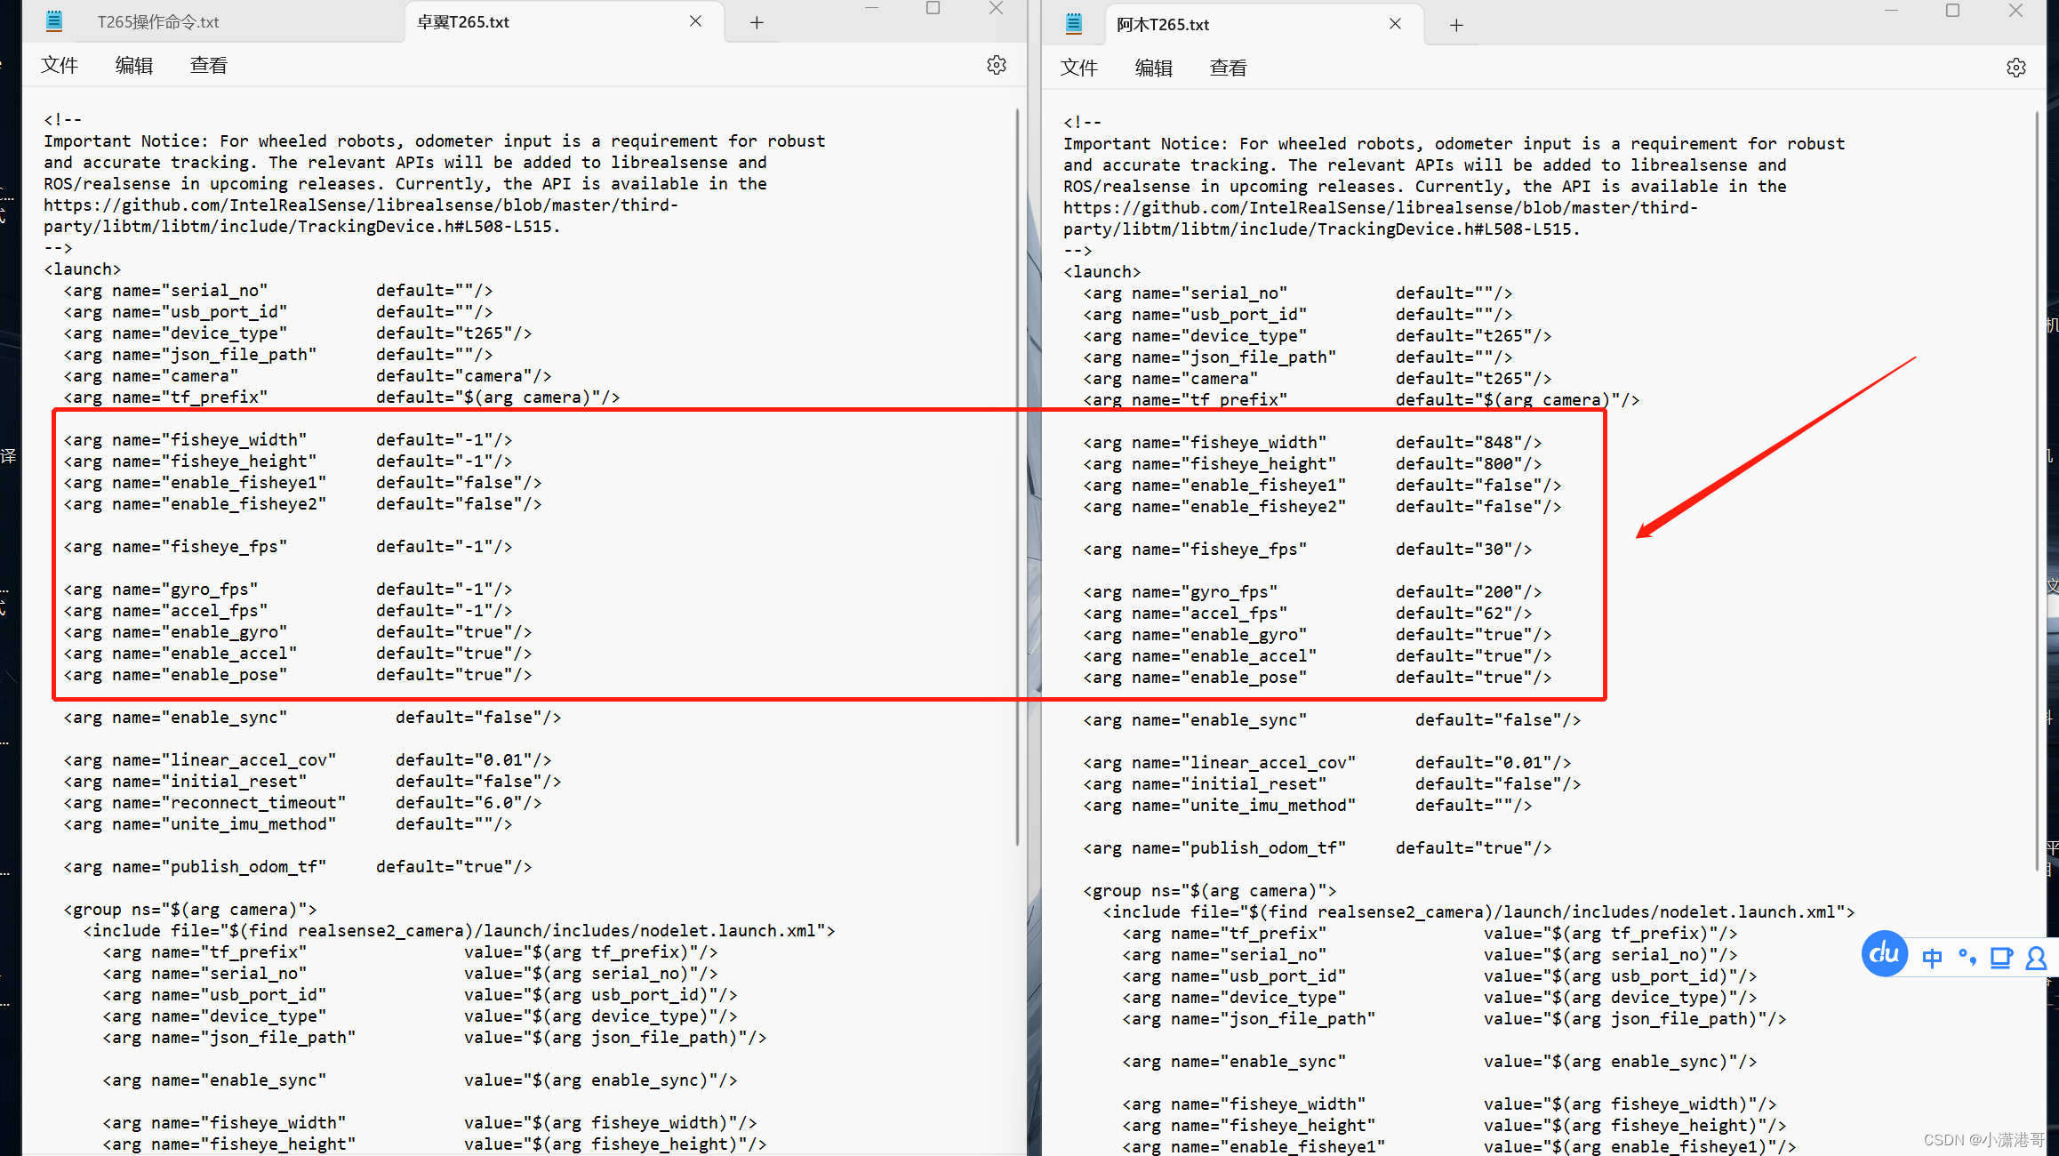2059x1156 pixels.
Task: Click <group ns> line in left window
Action: point(189,909)
